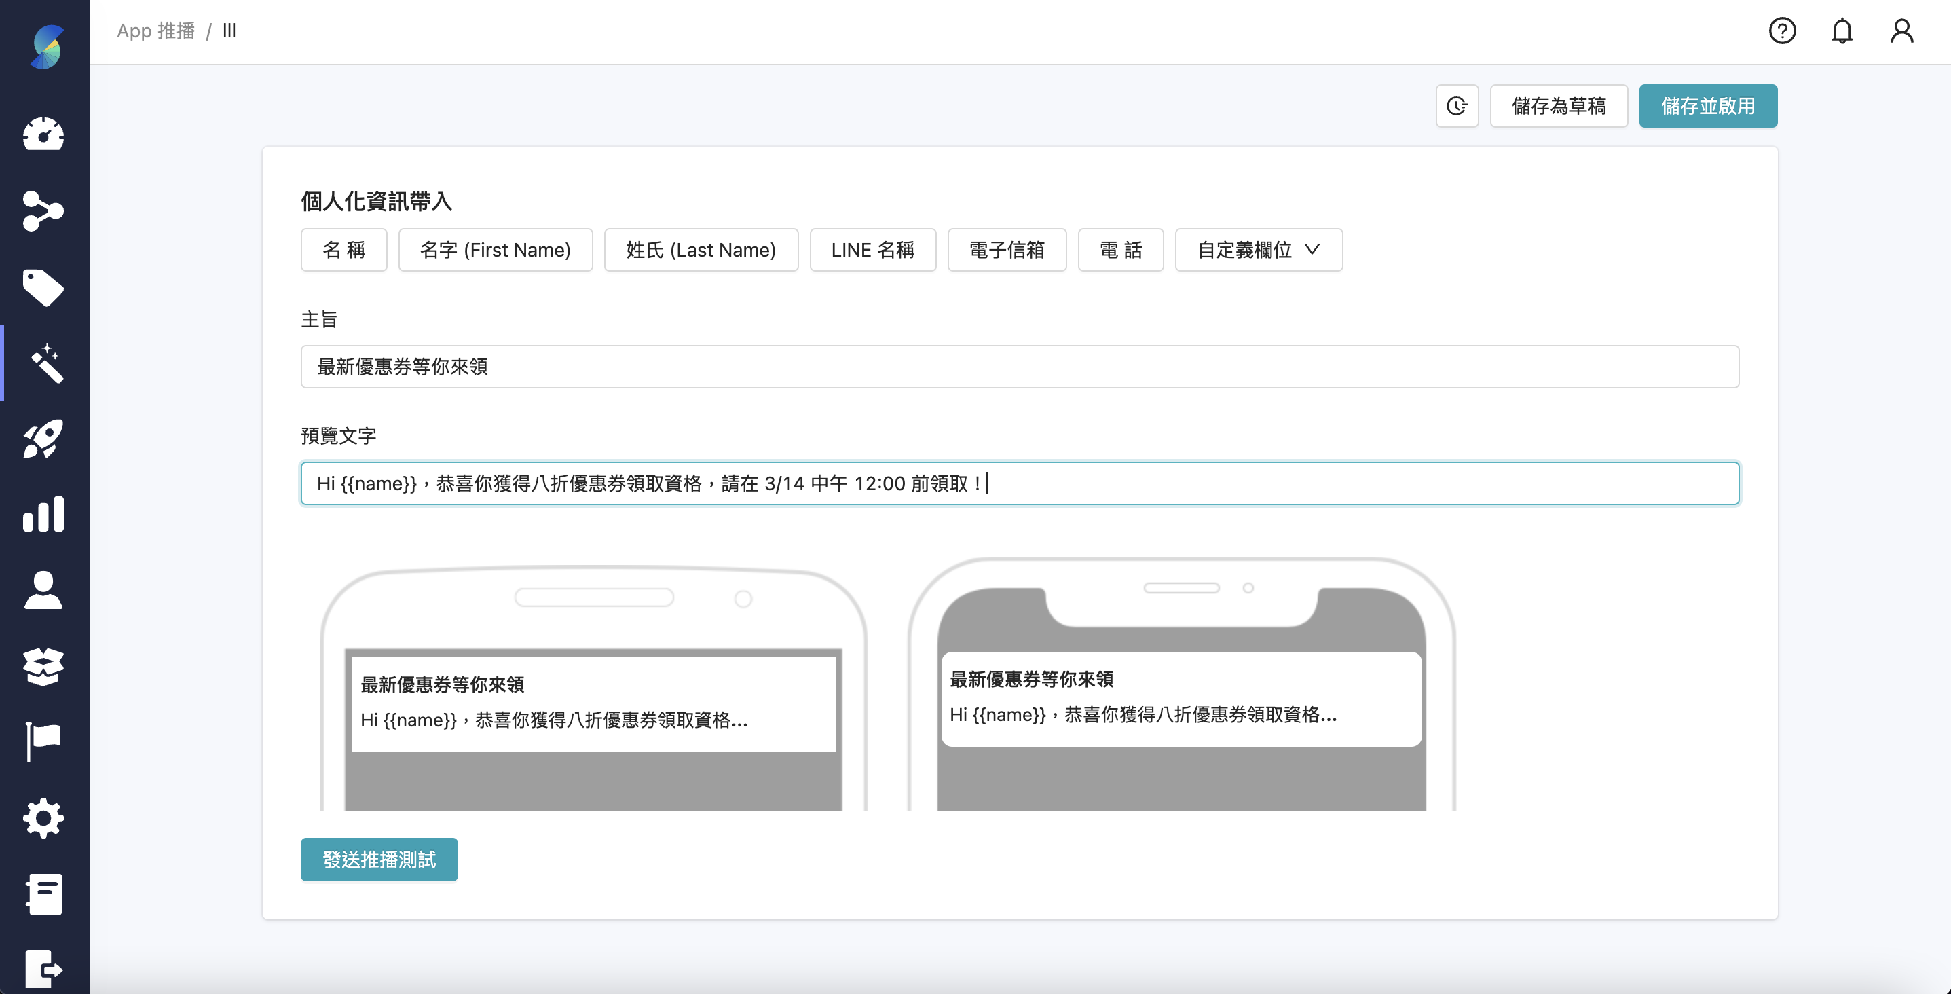Click 儲存並啟用 to save and activate
This screenshot has height=994, width=1951.
[x=1708, y=106]
